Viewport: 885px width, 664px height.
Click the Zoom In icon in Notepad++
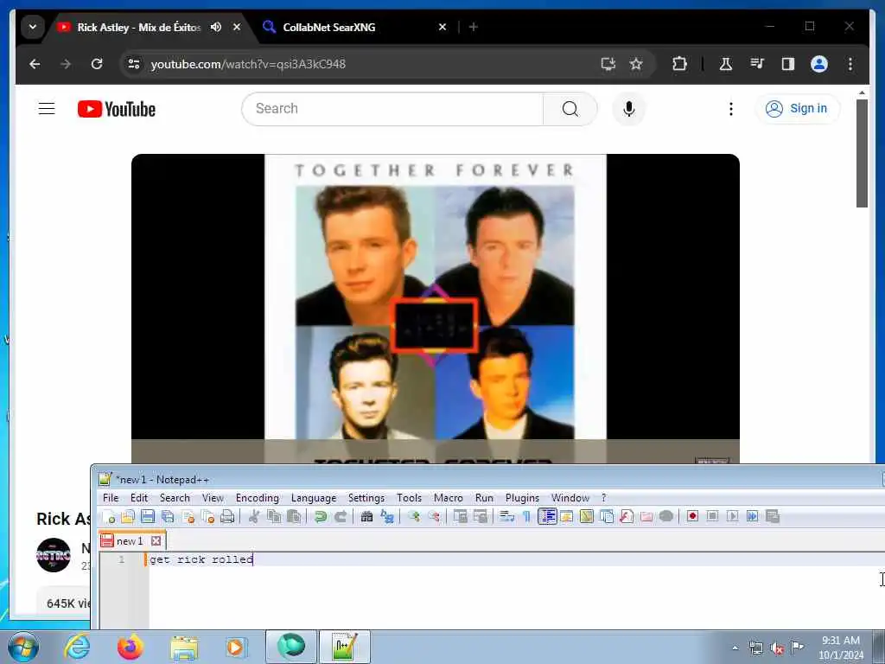coord(414,517)
